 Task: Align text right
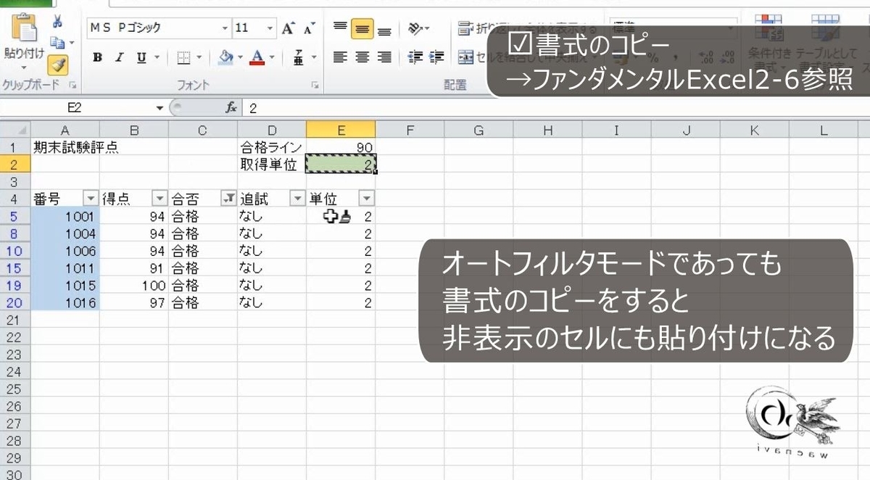pos(385,57)
